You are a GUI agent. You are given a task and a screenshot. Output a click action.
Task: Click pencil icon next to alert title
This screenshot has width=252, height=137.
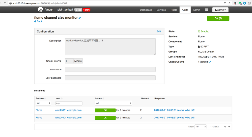point(80,18)
